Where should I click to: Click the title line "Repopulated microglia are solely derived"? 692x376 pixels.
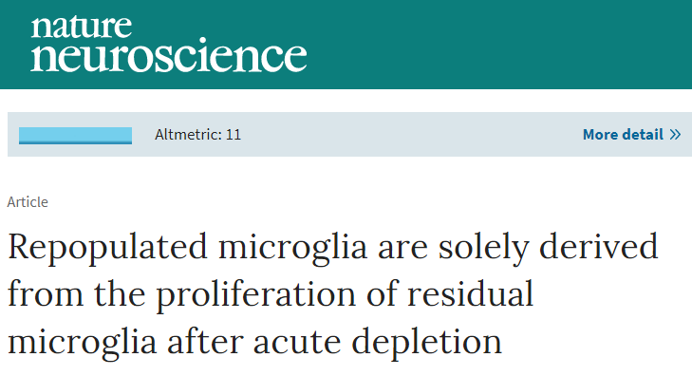tap(333, 248)
